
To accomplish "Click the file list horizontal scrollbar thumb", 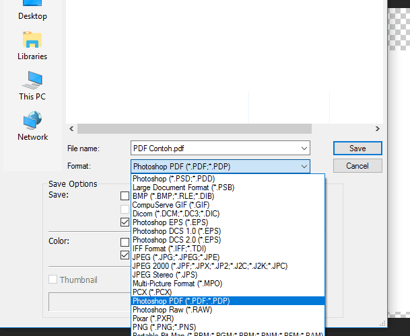I will (195, 129).
